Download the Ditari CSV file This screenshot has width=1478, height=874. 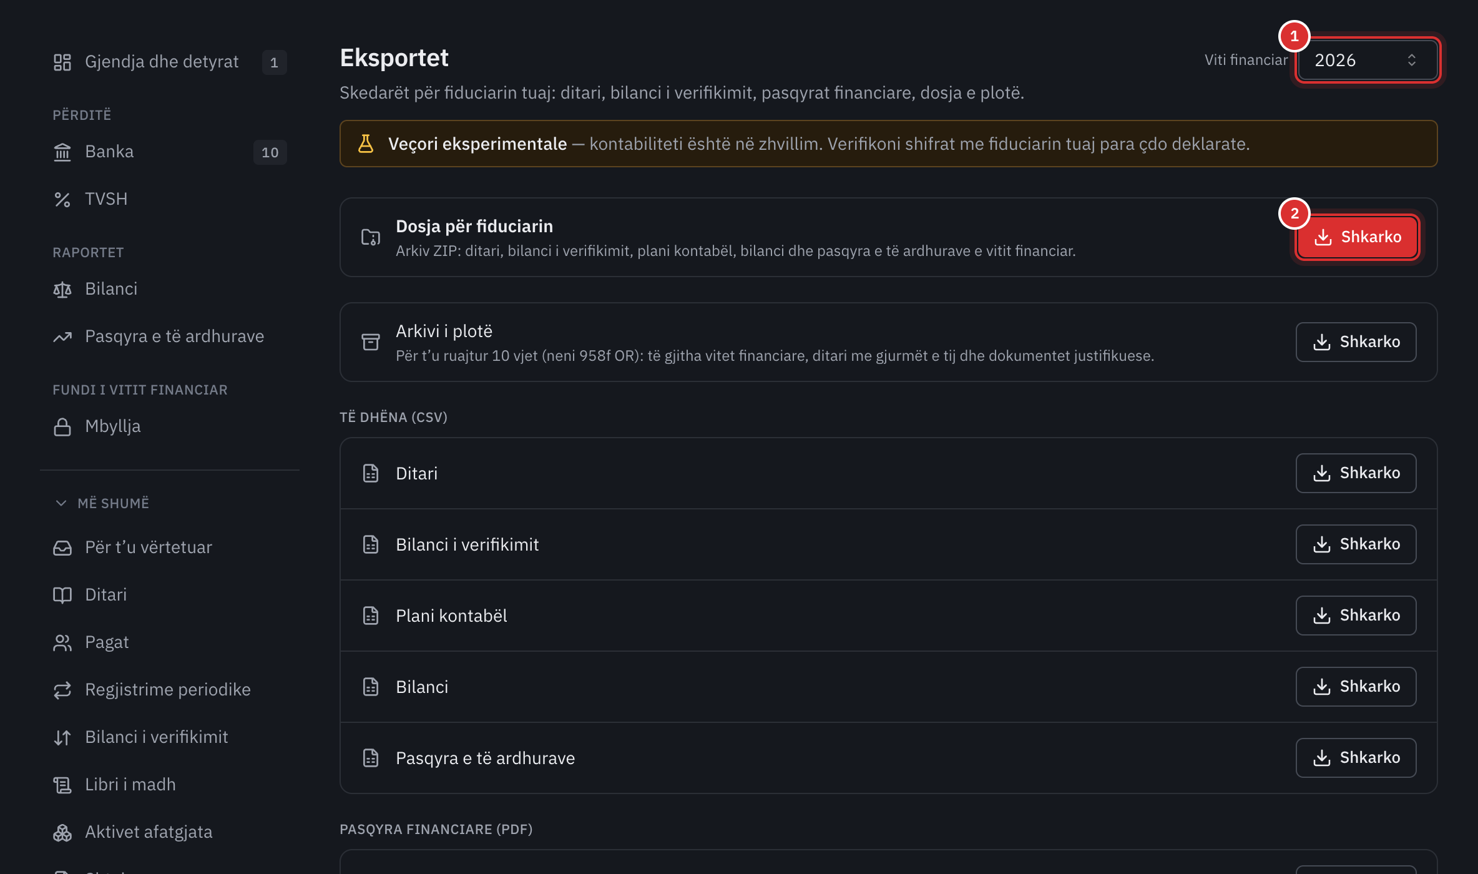pyautogui.click(x=1356, y=473)
